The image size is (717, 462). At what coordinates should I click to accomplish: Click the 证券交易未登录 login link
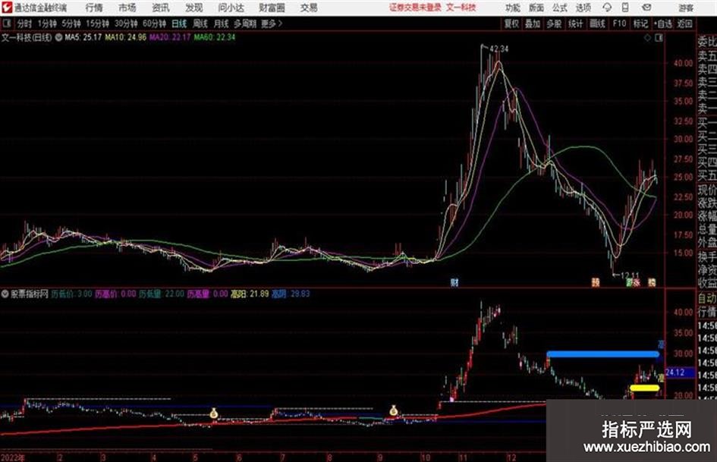tap(415, 8)
